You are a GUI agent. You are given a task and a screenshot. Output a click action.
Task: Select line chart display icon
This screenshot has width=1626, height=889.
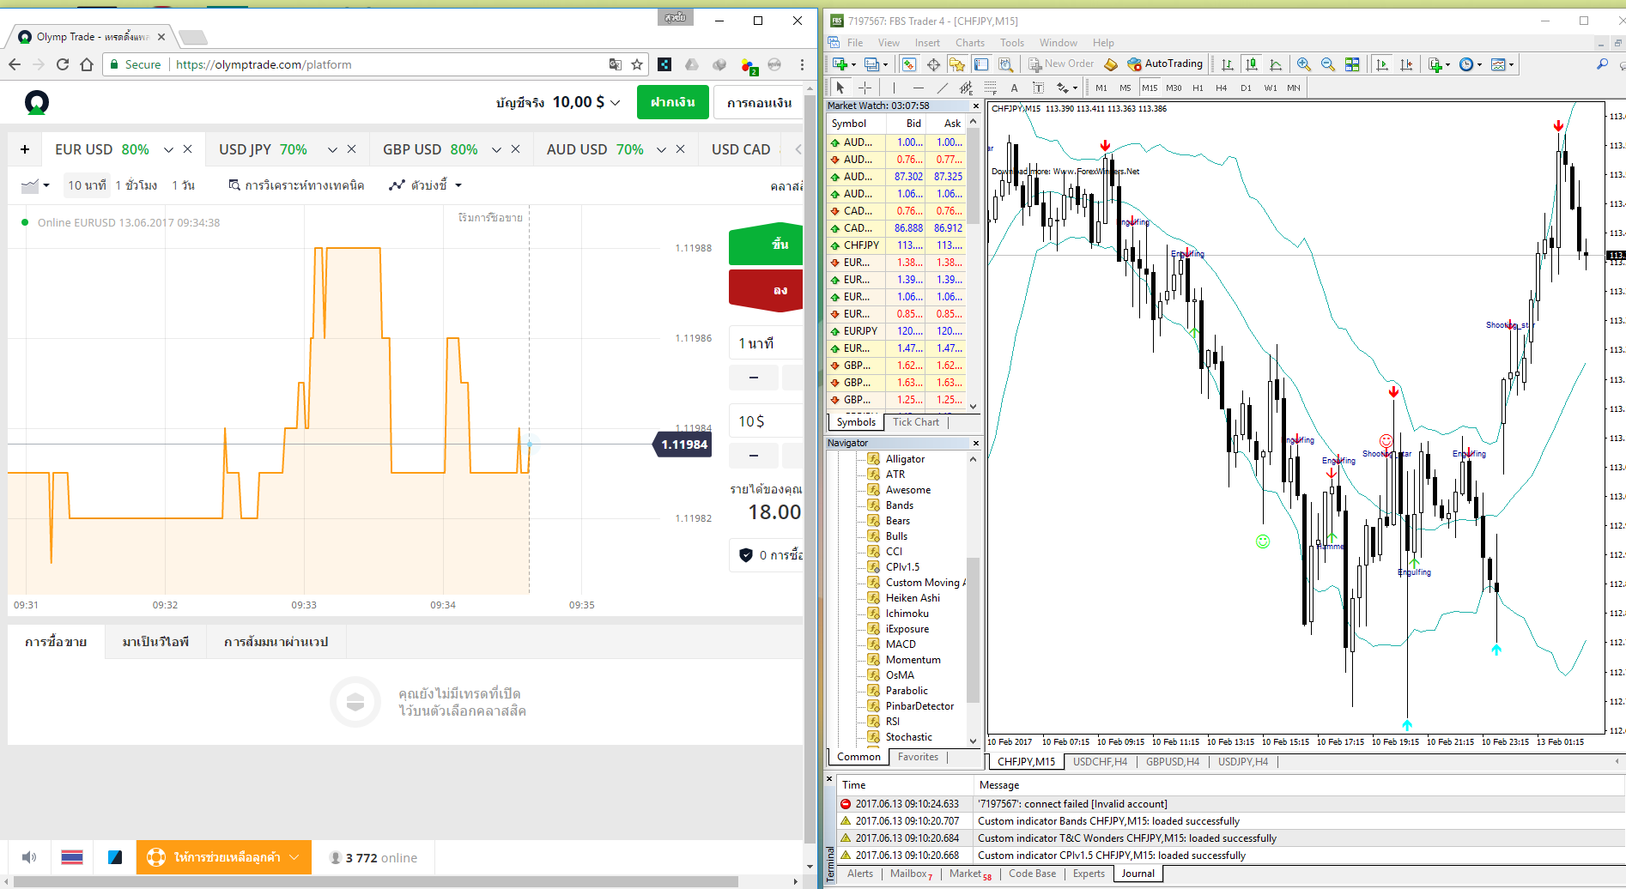[1276, 64]
